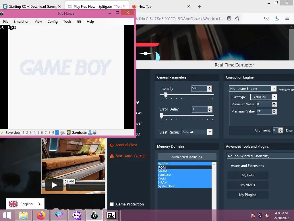
Task: Open the purple monster corruptor taskbar app
Action: (x=77, y=215)
